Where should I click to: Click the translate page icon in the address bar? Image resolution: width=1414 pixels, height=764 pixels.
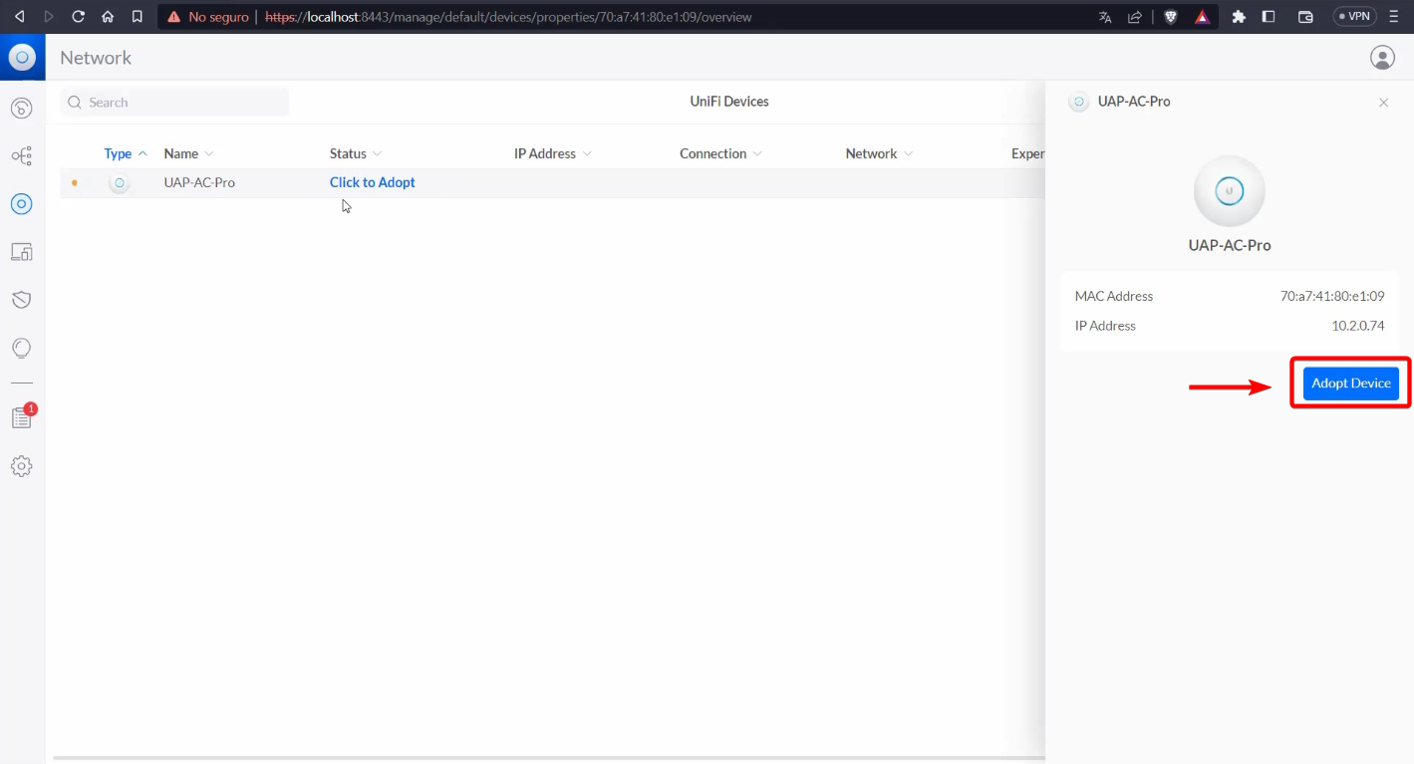1105,17
